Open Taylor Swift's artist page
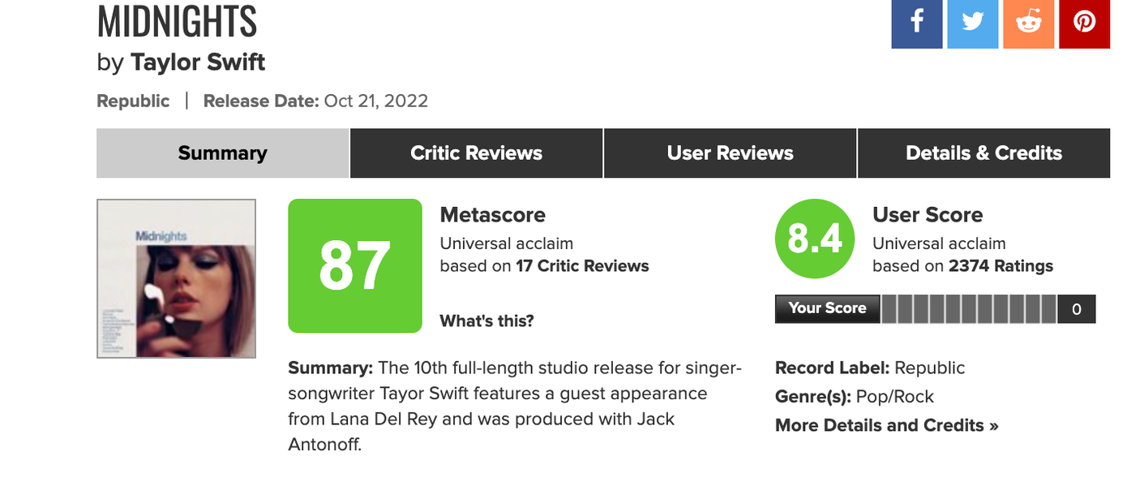The height and width of the screenshot is (495, 1127). [x=198, y=62]
